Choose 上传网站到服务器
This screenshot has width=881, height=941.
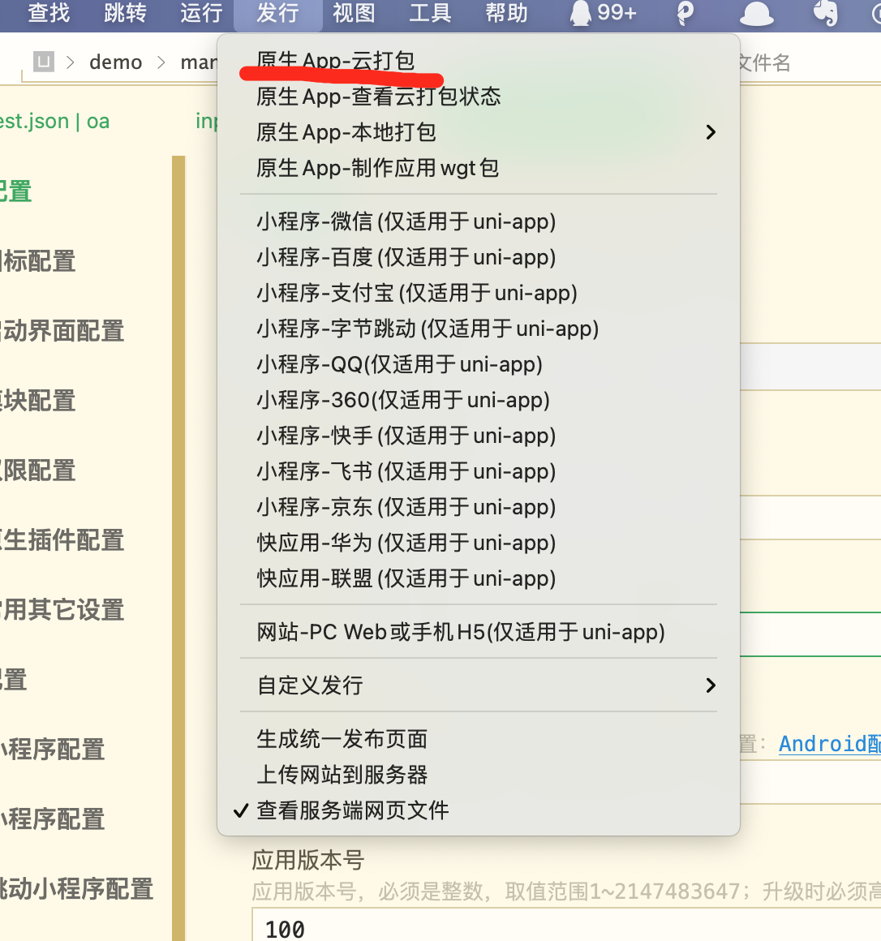click(x=479, y=775)
